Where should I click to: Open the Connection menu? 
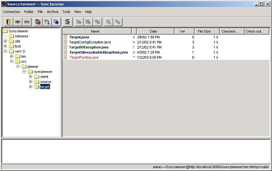[x=11, y=12]
